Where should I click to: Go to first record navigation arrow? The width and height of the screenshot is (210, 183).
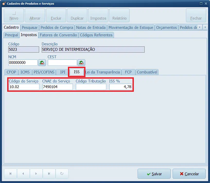coord(11,174)
